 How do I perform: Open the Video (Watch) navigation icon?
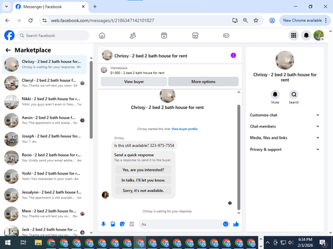[x=164, y=35]
